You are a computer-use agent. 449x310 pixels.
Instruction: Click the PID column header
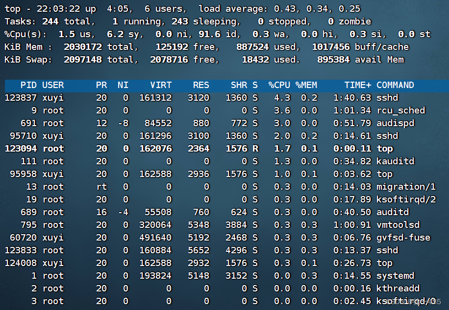pyautogui.click(x=28, y=85)
